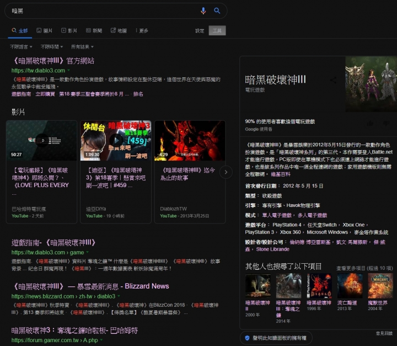Click the voice search microphone icon
397x346 pixels.
203,10
